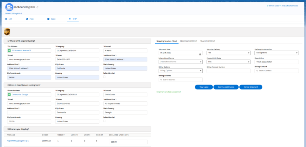Click the Cancel Shipment button
The height and width of the screenshot is (147, 306).
251,87
